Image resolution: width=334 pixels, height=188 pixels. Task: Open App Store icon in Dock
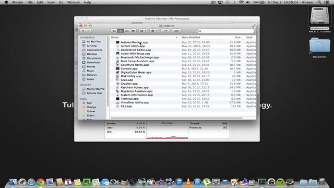click(x=197, y=182)
